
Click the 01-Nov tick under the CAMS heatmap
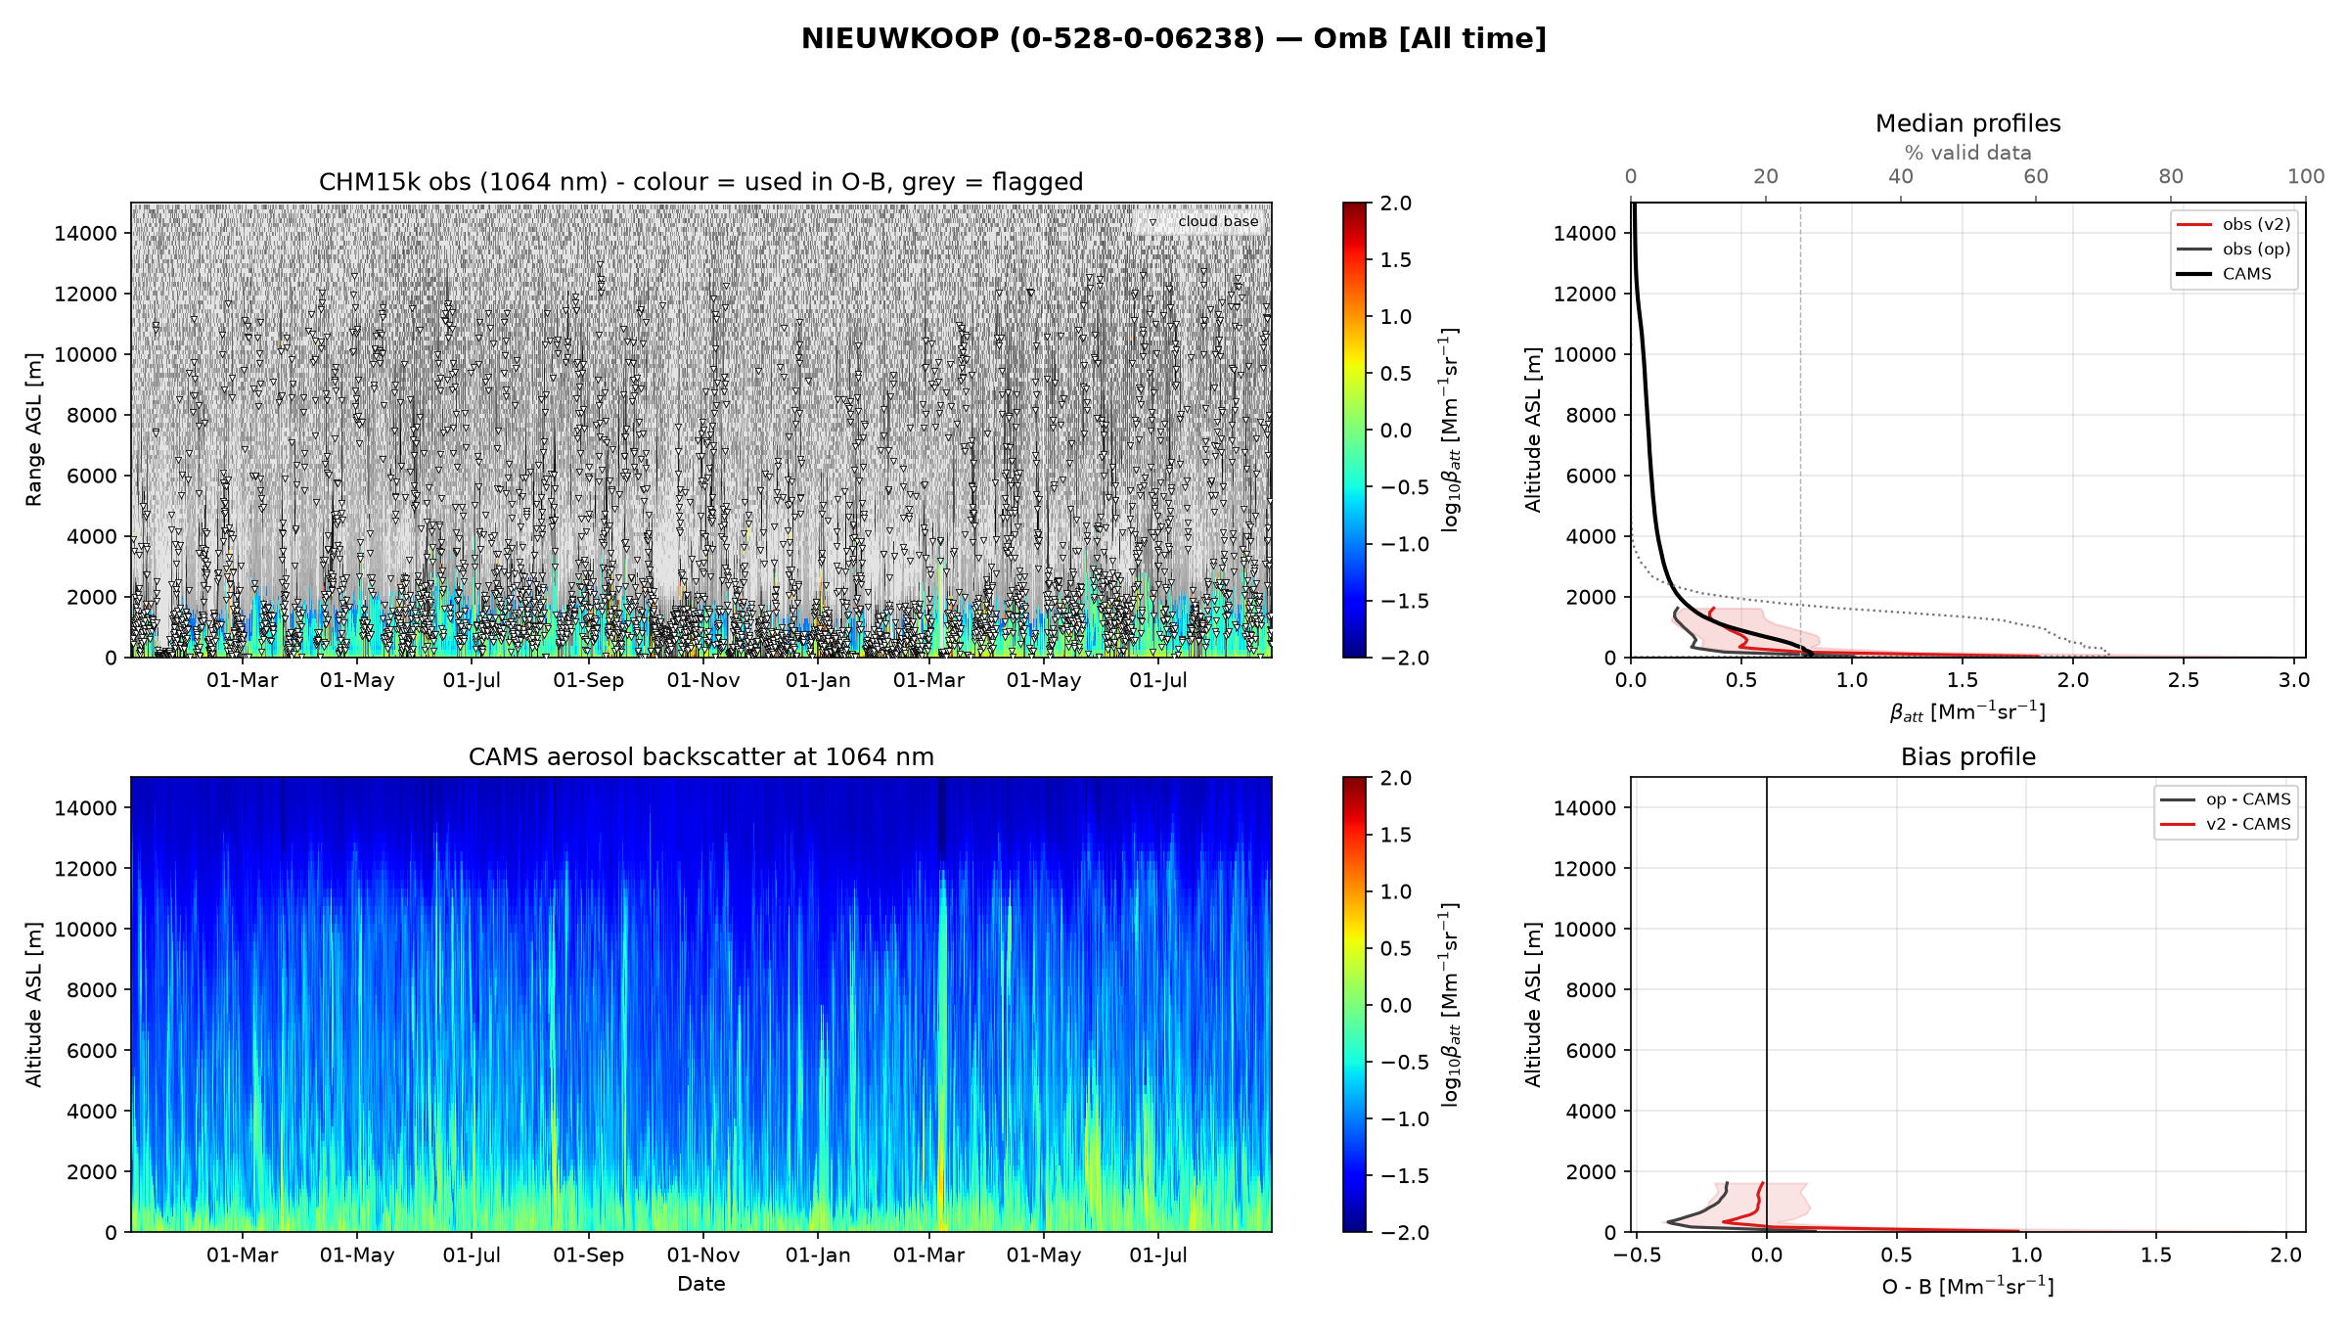[703, 1254]
